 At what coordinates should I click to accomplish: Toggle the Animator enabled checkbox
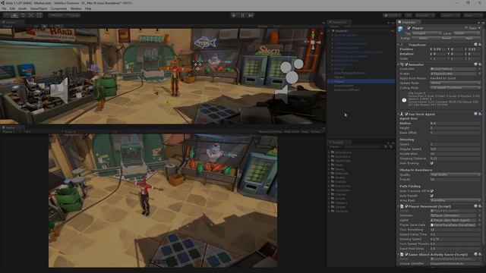pyautogui.click(x=407, y=64)
